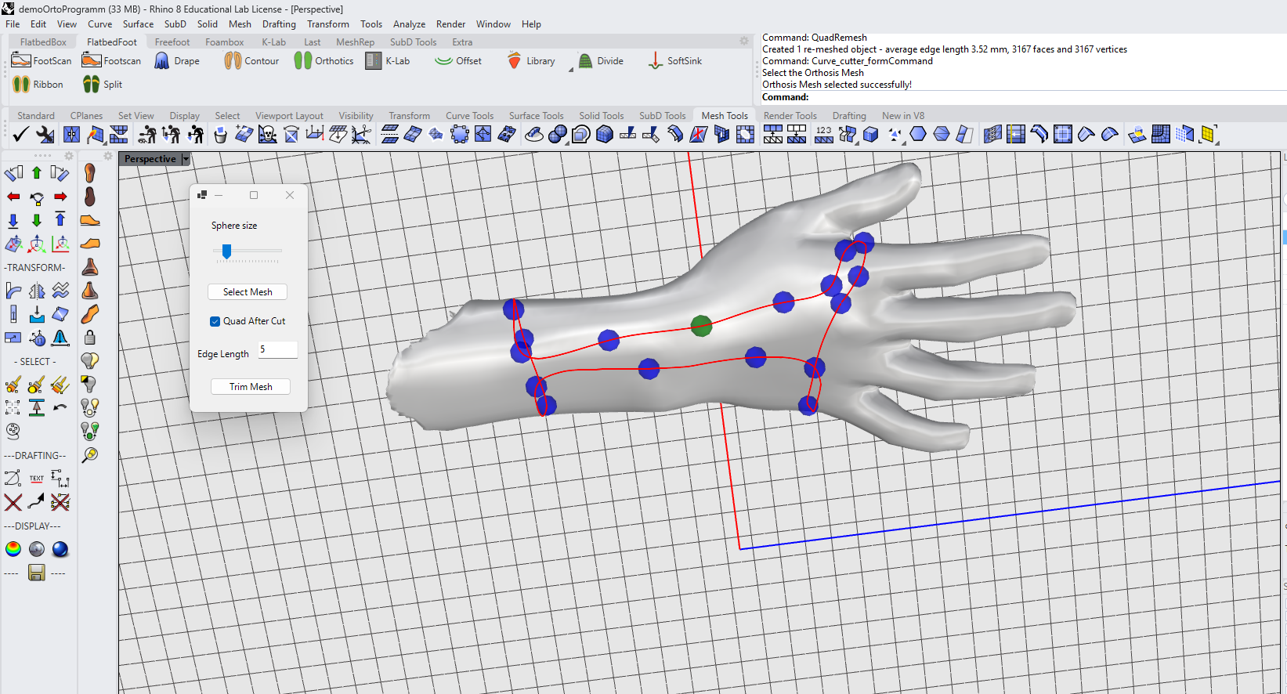Open the Transform menu in menu bar
1287x694 pixels.
tap(328, 24)
